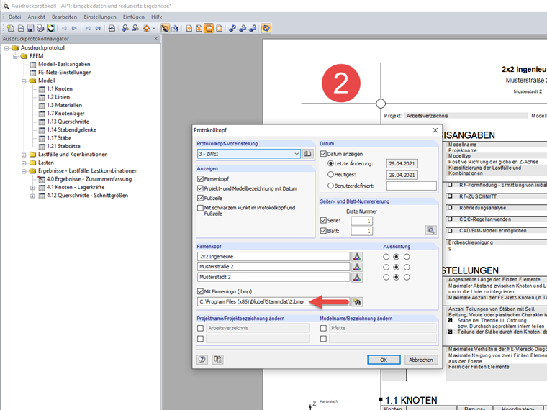Confirm the dialog with OK
Image resolution: width=547 pixels, height=410 pixels.
(384, 360)
